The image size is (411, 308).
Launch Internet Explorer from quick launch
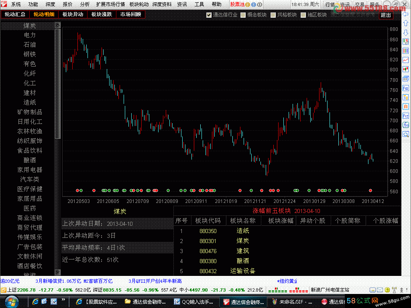click(x=35, y=302)
